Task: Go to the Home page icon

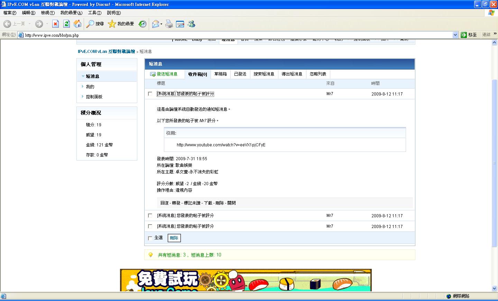Action: [x=78, y=24]
